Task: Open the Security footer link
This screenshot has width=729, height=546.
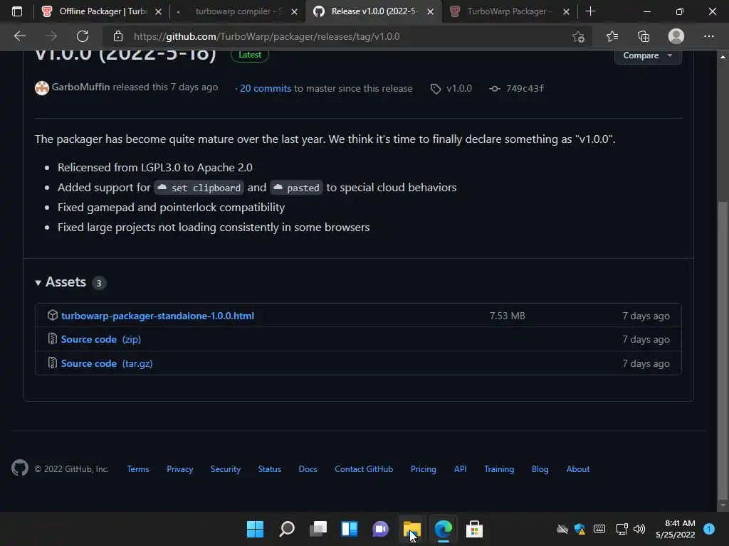Action: 226,469
